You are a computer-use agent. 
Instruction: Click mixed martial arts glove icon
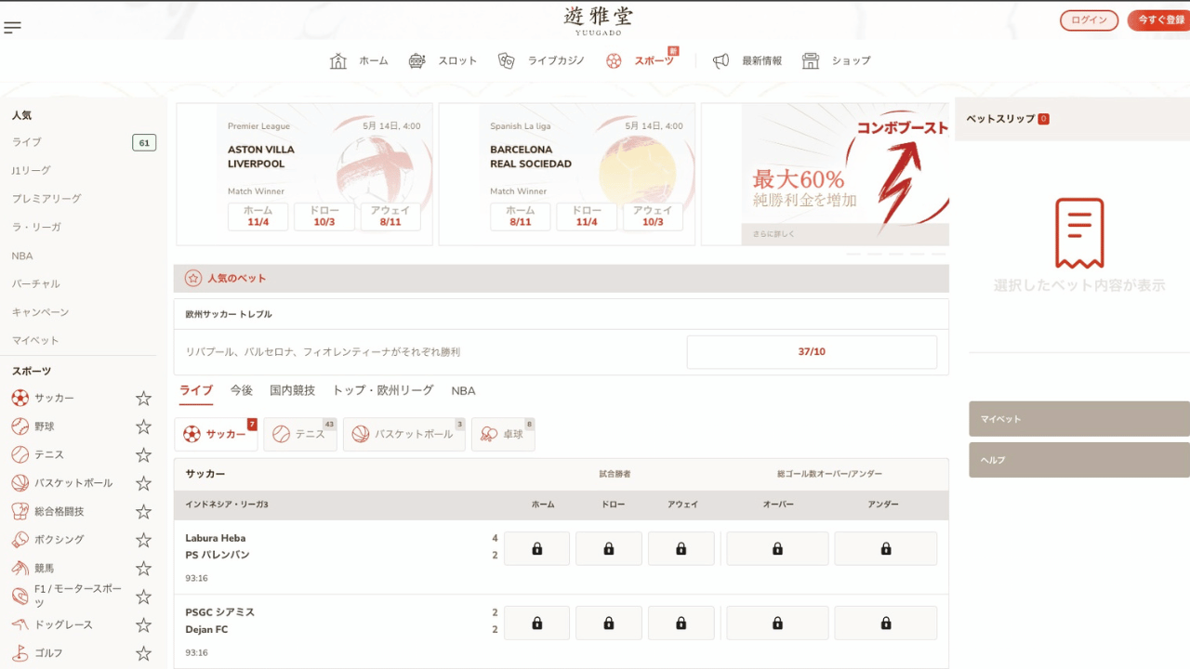click(x=20, y=511)
